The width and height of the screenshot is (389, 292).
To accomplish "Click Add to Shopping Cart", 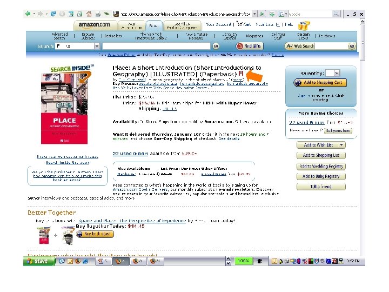I will pyautogui.click(x=320, y=82).
